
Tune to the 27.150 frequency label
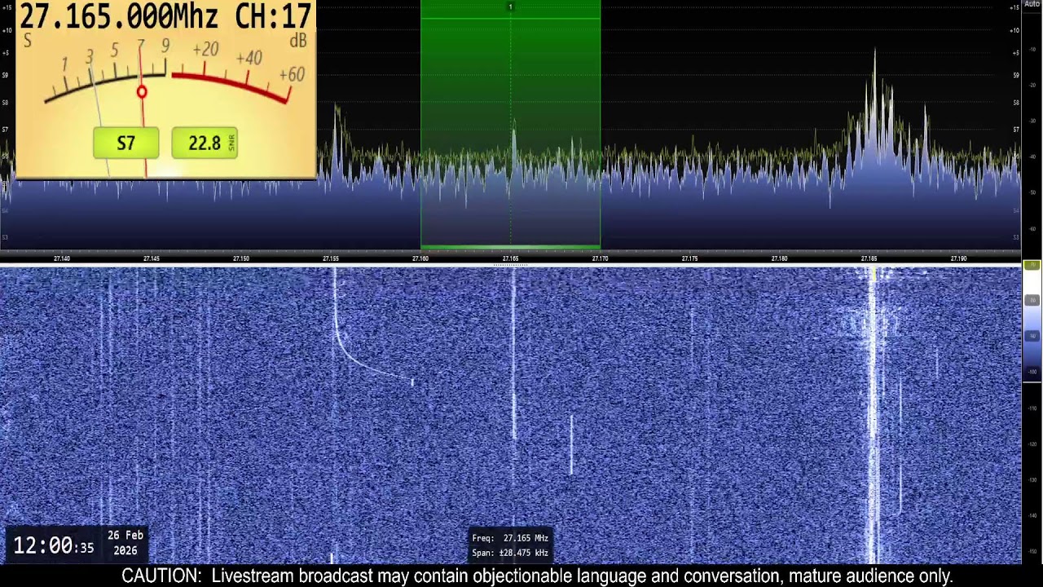(x=241, y=258)
